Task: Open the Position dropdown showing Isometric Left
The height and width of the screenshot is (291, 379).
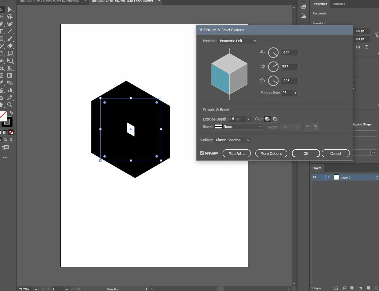Action: click(x=237, y=41)
